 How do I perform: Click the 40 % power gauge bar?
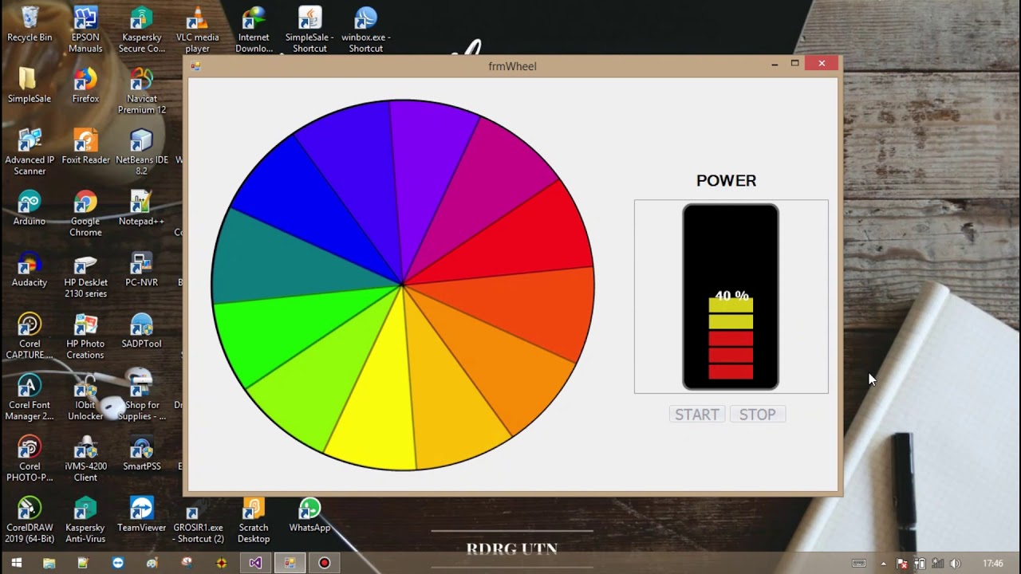pyautogui.click(x=731, y=297)
